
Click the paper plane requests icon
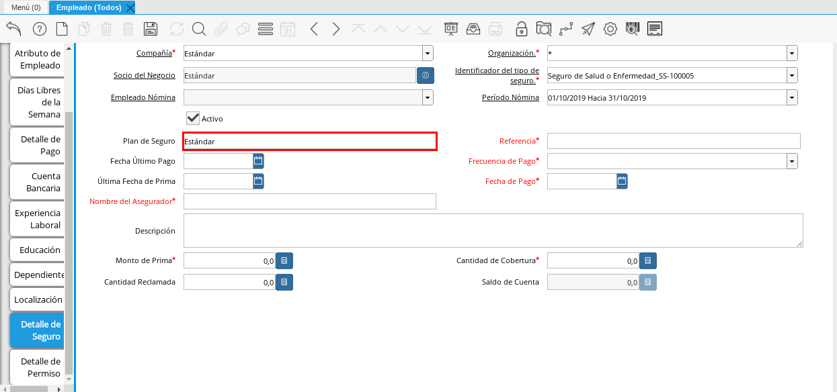588,29
